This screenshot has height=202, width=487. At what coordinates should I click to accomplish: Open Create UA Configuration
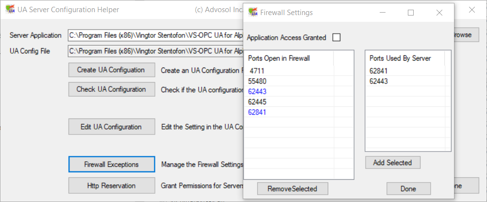111,70
